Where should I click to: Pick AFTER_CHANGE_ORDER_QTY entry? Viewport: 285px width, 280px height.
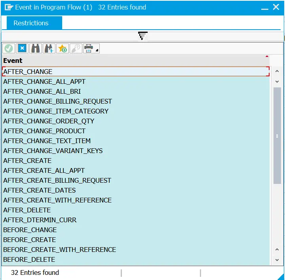click(x=136, y=121)
